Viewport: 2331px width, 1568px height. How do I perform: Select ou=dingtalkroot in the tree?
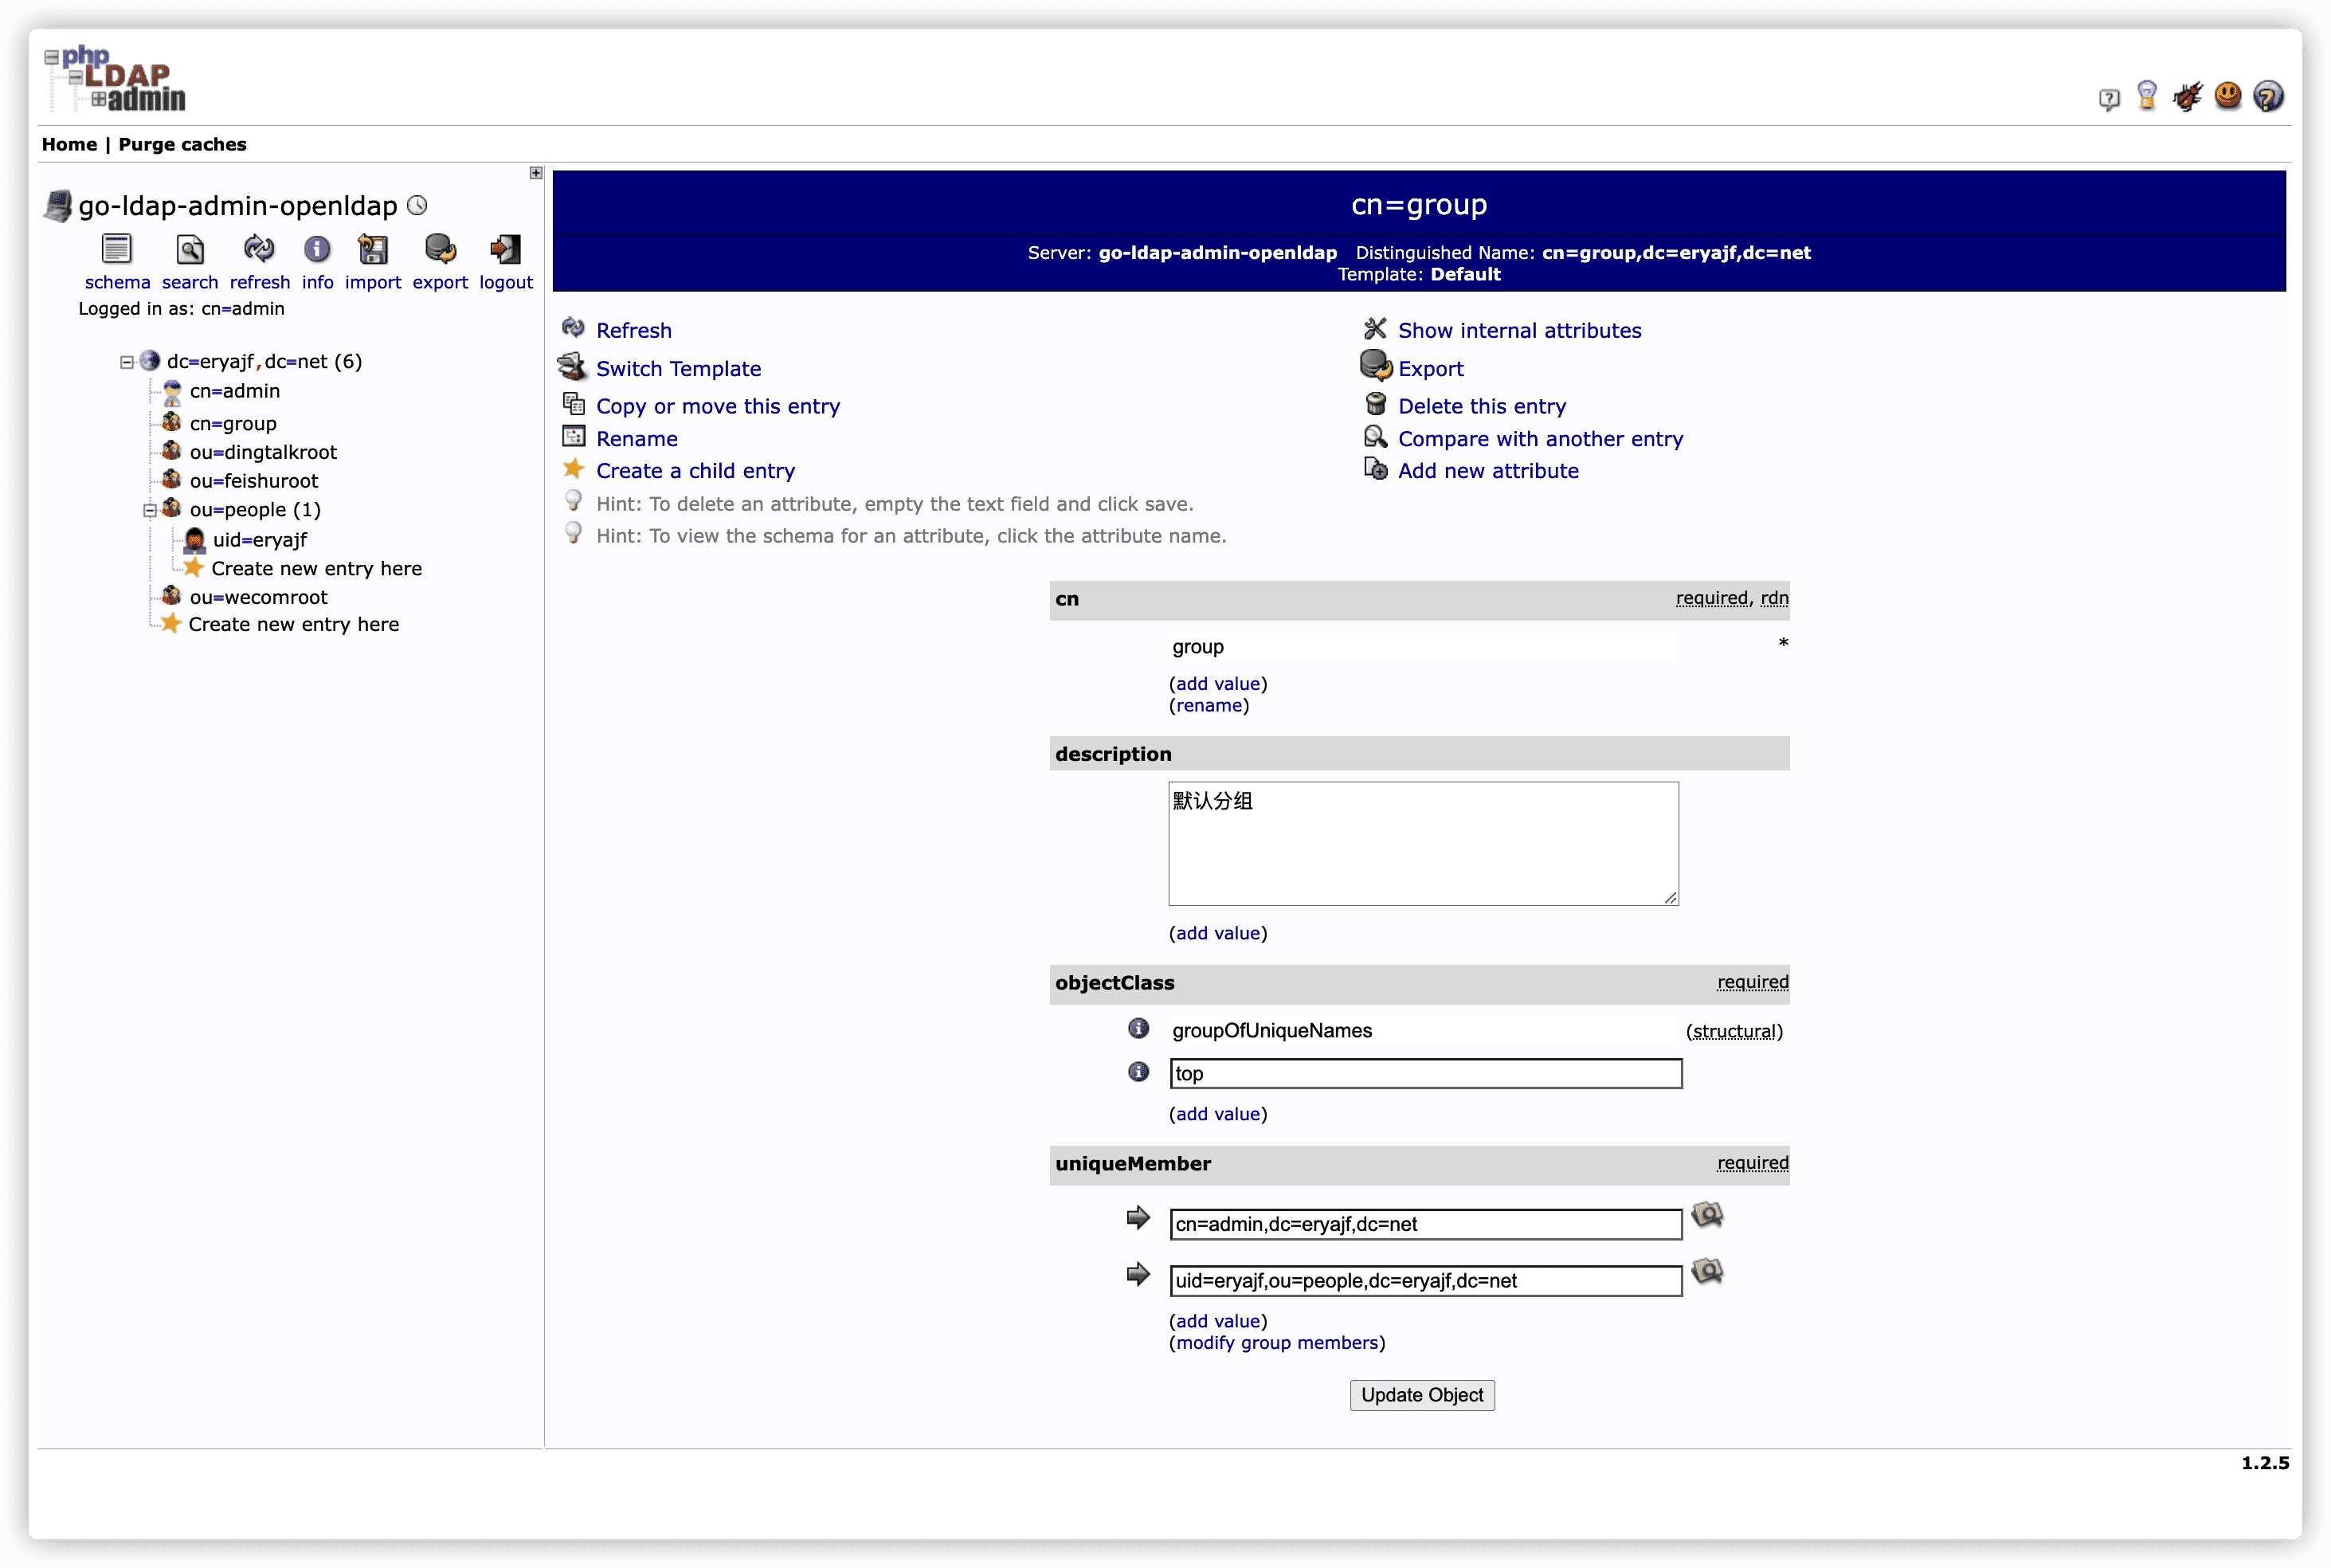click(263, 452)
